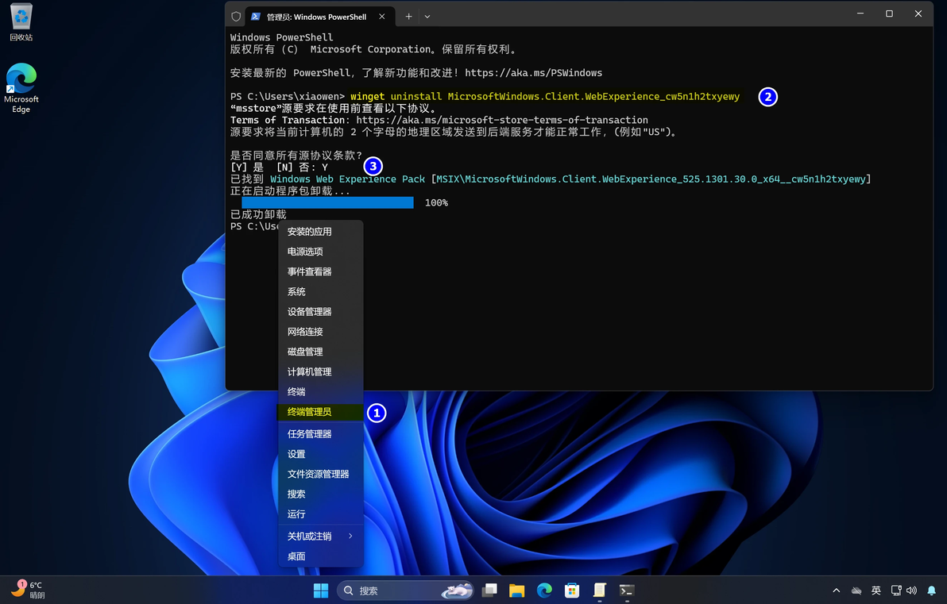Click the winget uninstall command text
The image size is (947, 604).
(545, 97)
